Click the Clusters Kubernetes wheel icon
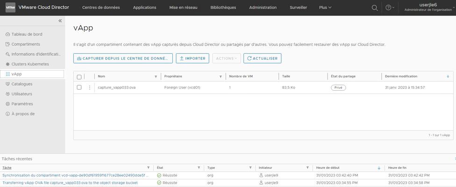This screenshot has height=187, width=456. [8, 64]
